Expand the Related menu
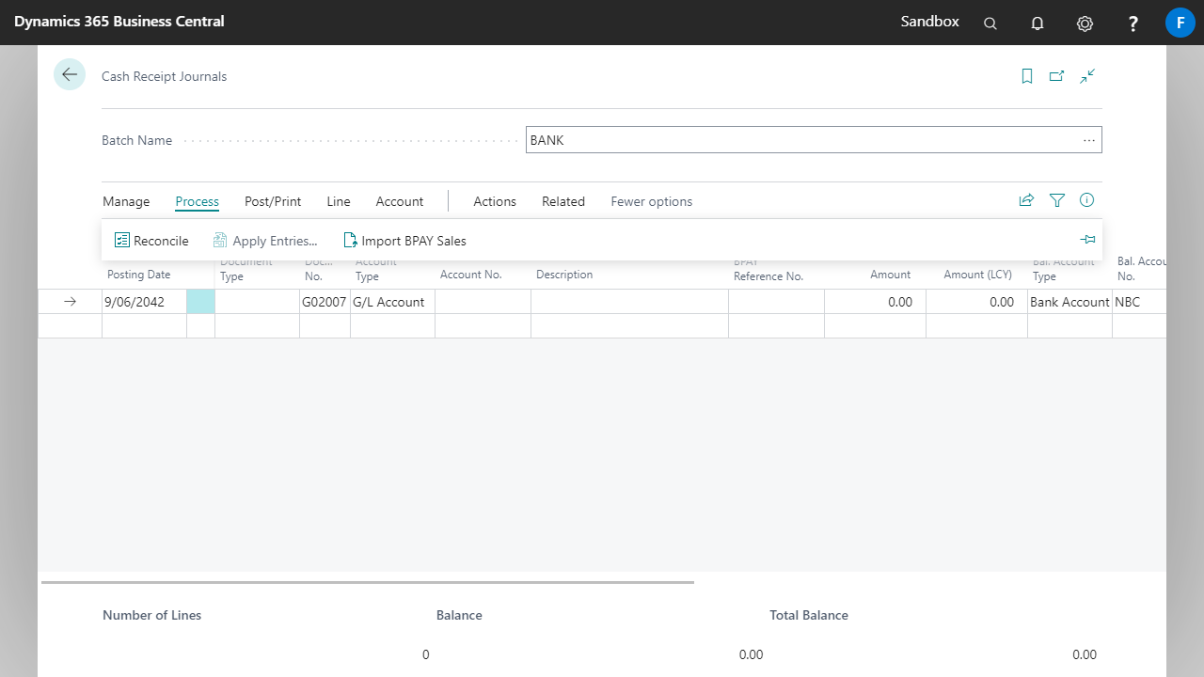Screen dimensions: 1204x677 point(562,201)
